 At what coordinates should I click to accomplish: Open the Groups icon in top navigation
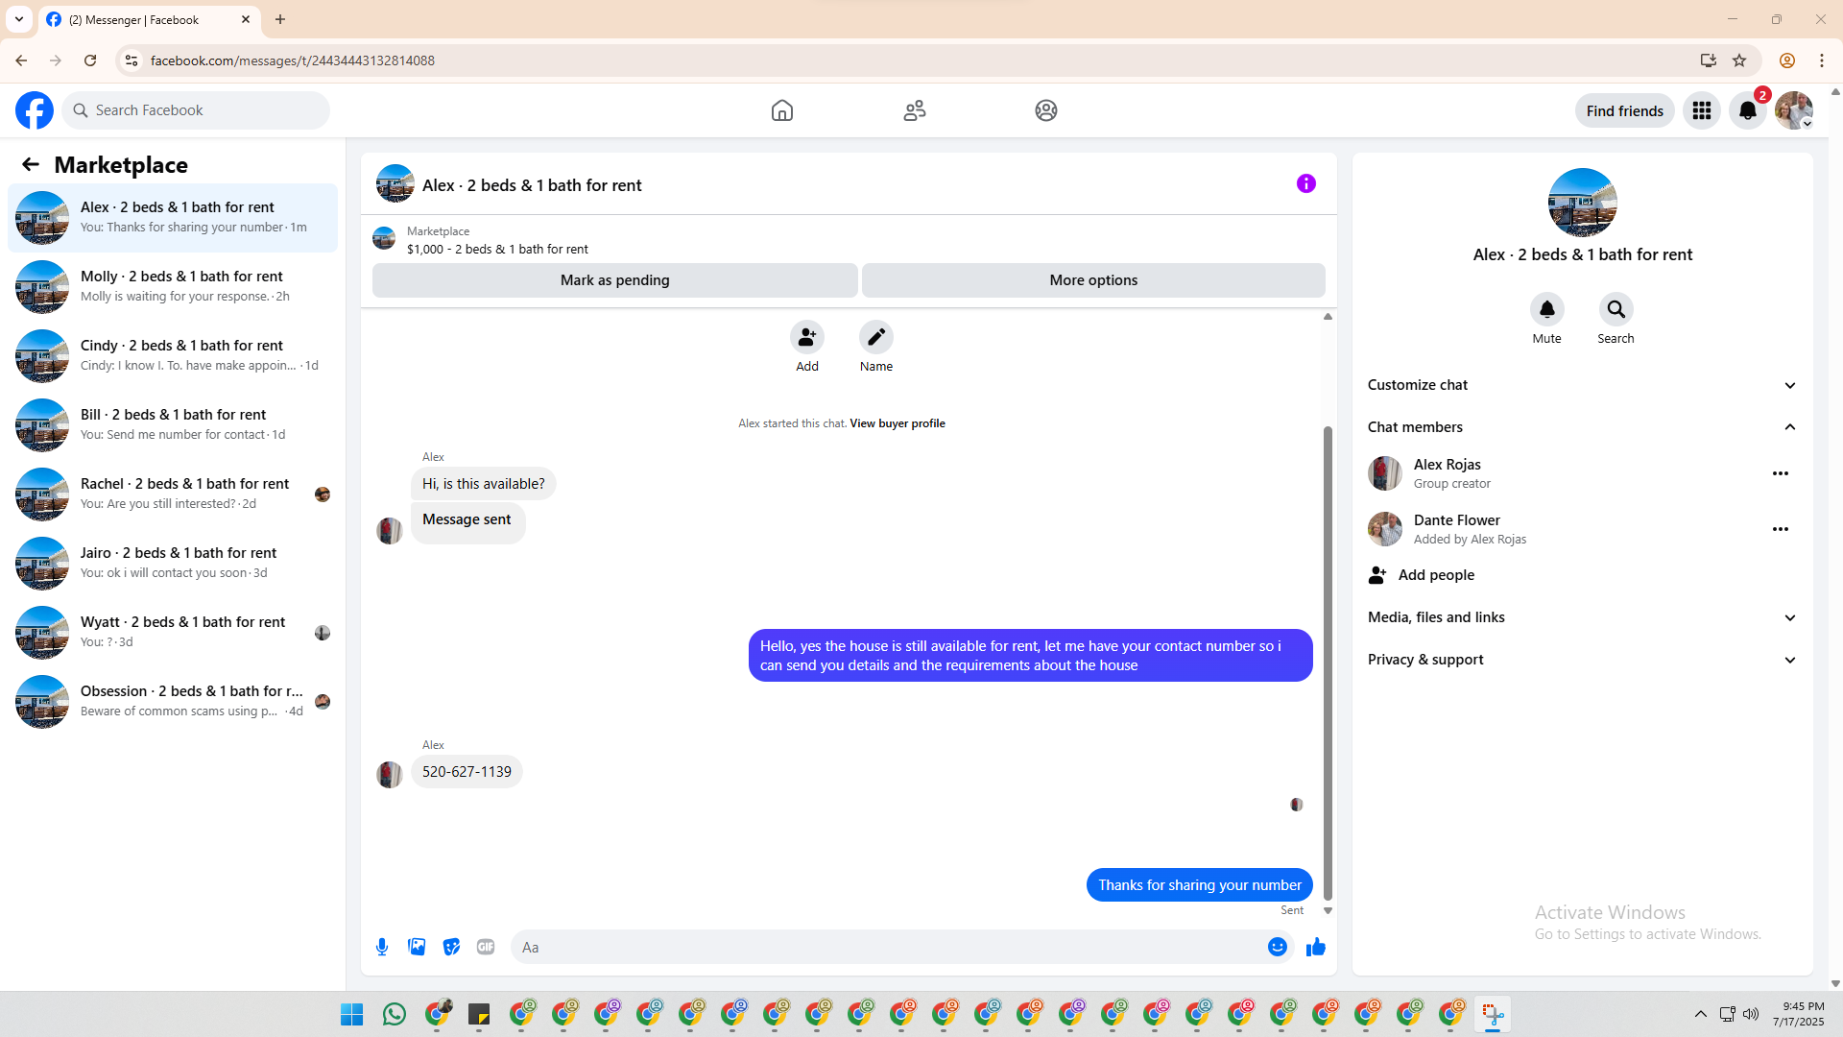pyautogui.click(x=1046, y=110)
